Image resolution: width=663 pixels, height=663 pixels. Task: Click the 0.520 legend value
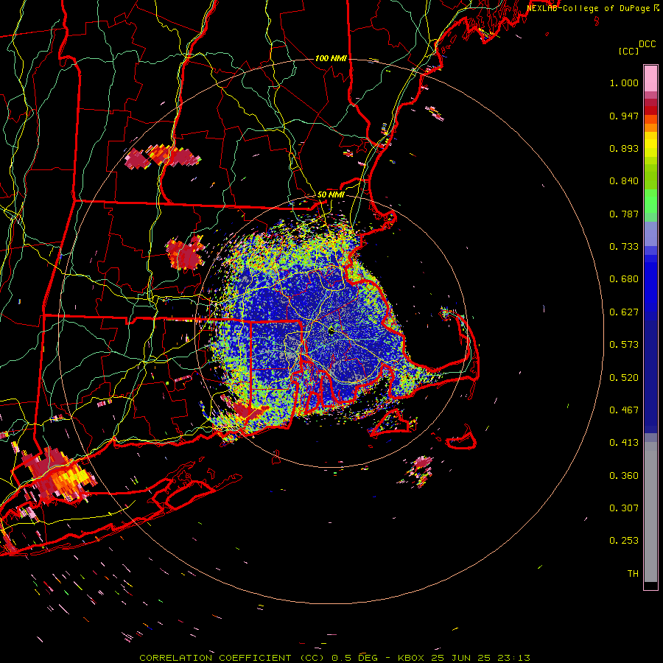coord(624,378)
